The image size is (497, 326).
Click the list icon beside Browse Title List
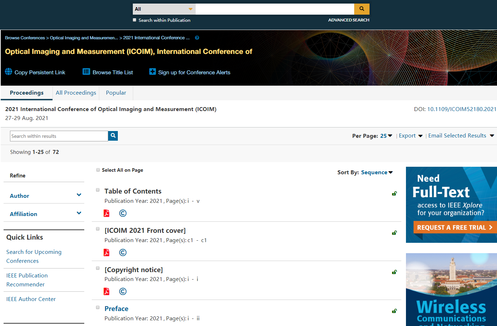tap(86, 72)
